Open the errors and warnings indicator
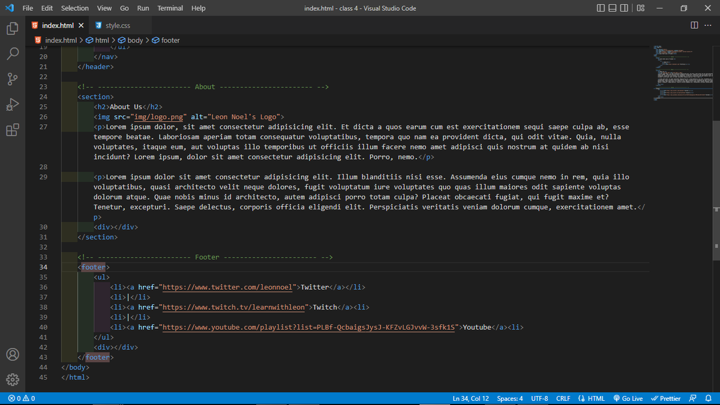This screenshot has width=720, height=405. 22,398
